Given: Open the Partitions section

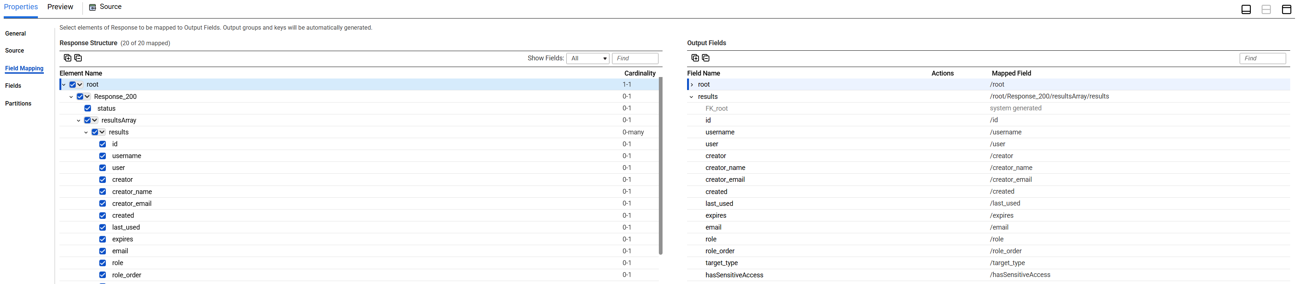Looking at the screenshot, I should [x=18, y=104].
